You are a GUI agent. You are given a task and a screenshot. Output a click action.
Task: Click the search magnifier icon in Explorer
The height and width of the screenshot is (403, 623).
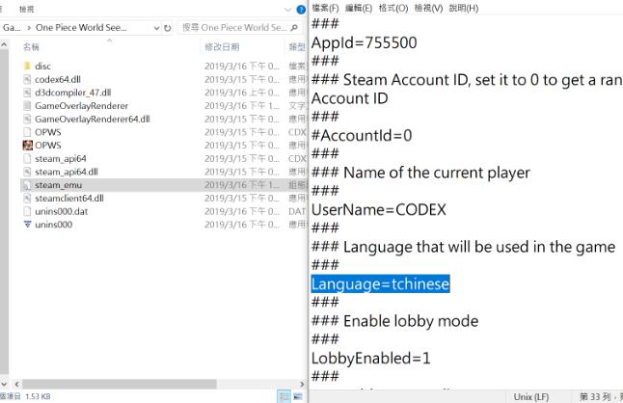tap(294, 27)
